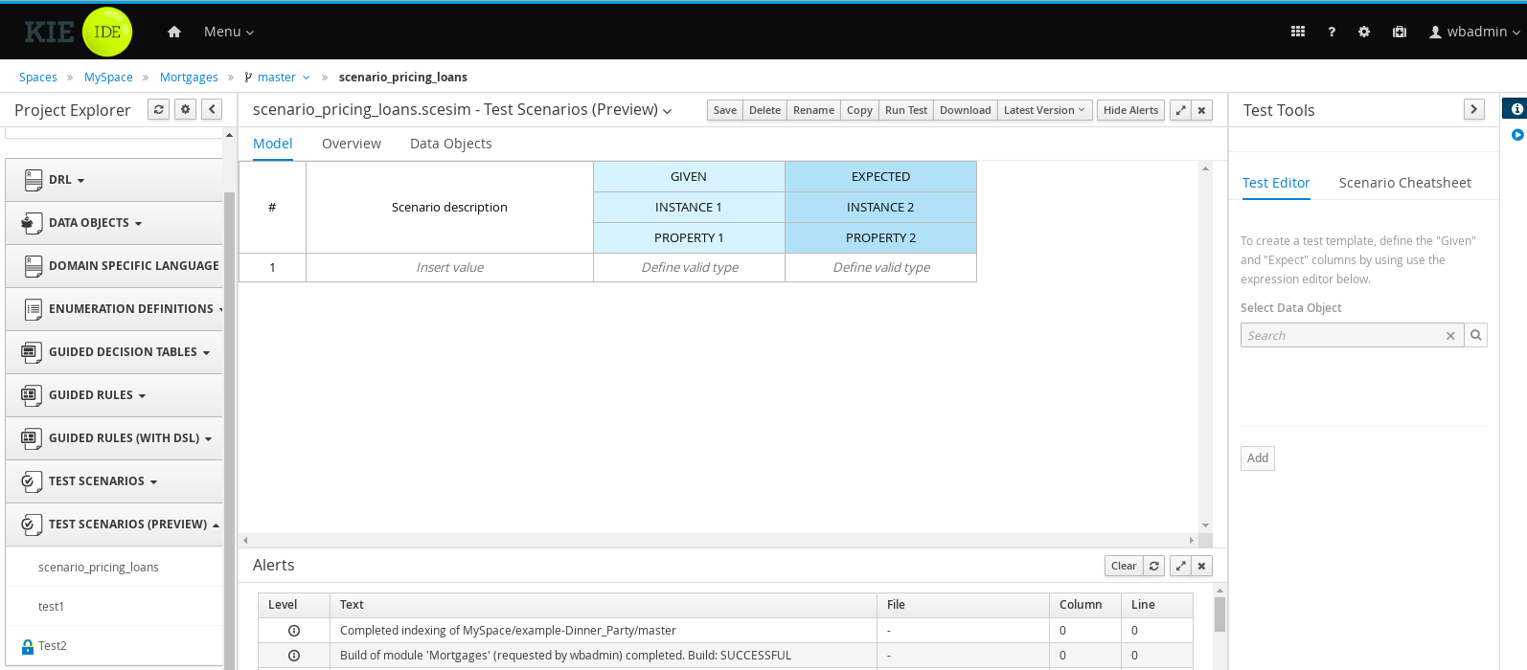
Task: Expand the editor title dropdown caret
Action: (667, 112)
